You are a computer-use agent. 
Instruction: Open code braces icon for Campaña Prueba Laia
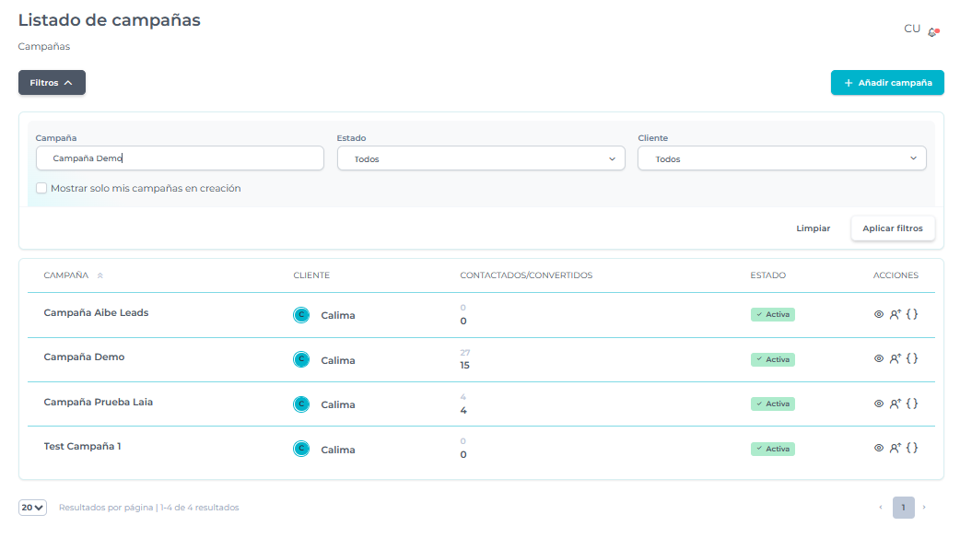pos(912,403)
